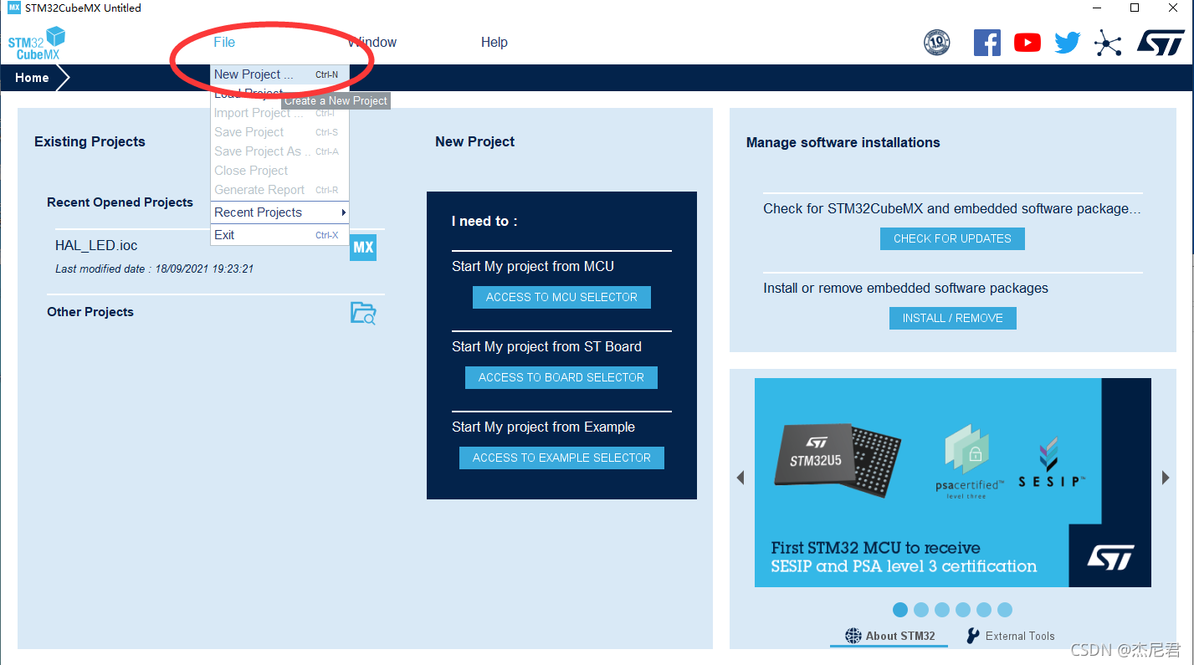Click 'Start My project from MCU' text

click(533, 267)
